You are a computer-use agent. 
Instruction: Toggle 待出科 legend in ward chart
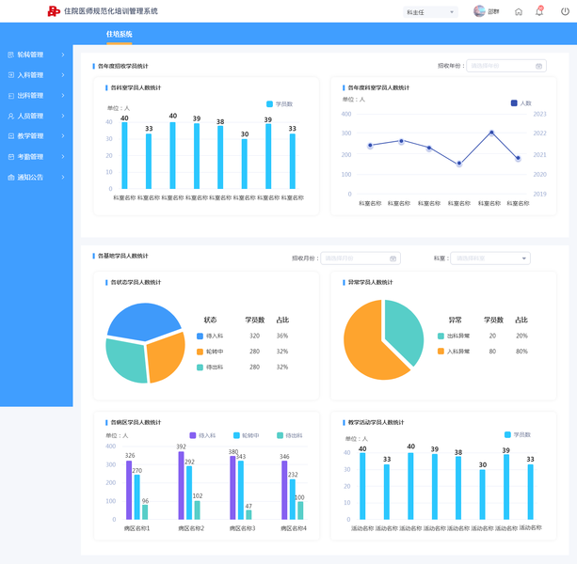[289, 435]
